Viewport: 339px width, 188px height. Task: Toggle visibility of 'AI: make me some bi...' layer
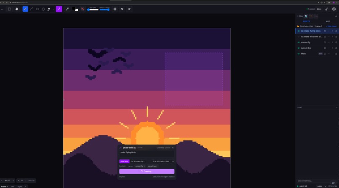pyautogui.click(x=299, y=37)
